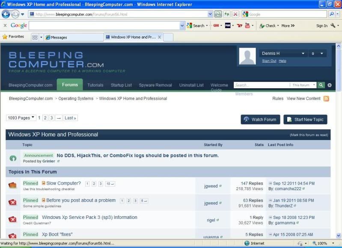
Task: Click the Google toolbar wrench settings icon
Action: click(x=333, y=26)
